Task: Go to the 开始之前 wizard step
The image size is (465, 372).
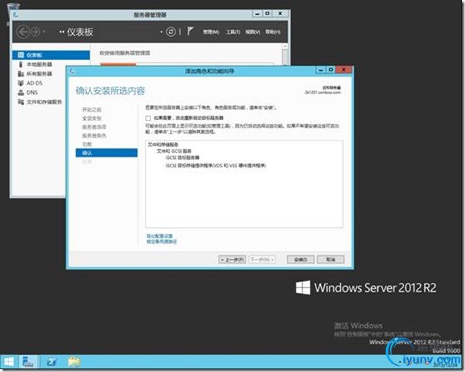Action: click(x=92, y=110)
